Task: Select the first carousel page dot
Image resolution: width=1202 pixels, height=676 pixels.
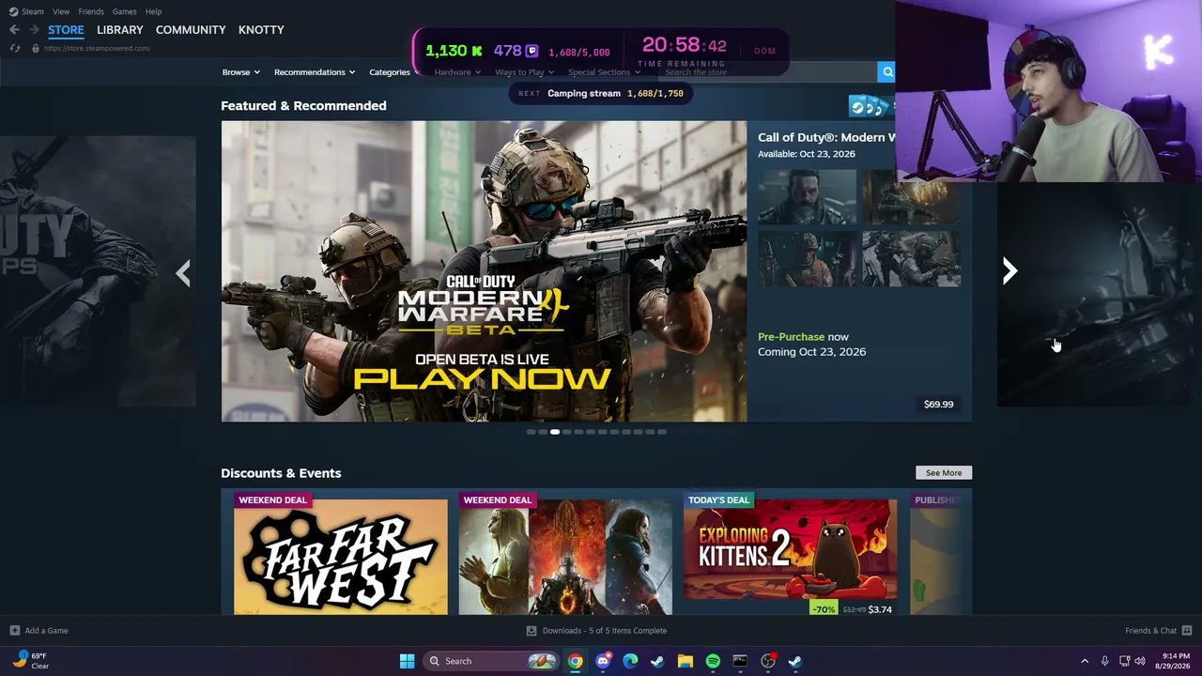Action: [531, 432]
